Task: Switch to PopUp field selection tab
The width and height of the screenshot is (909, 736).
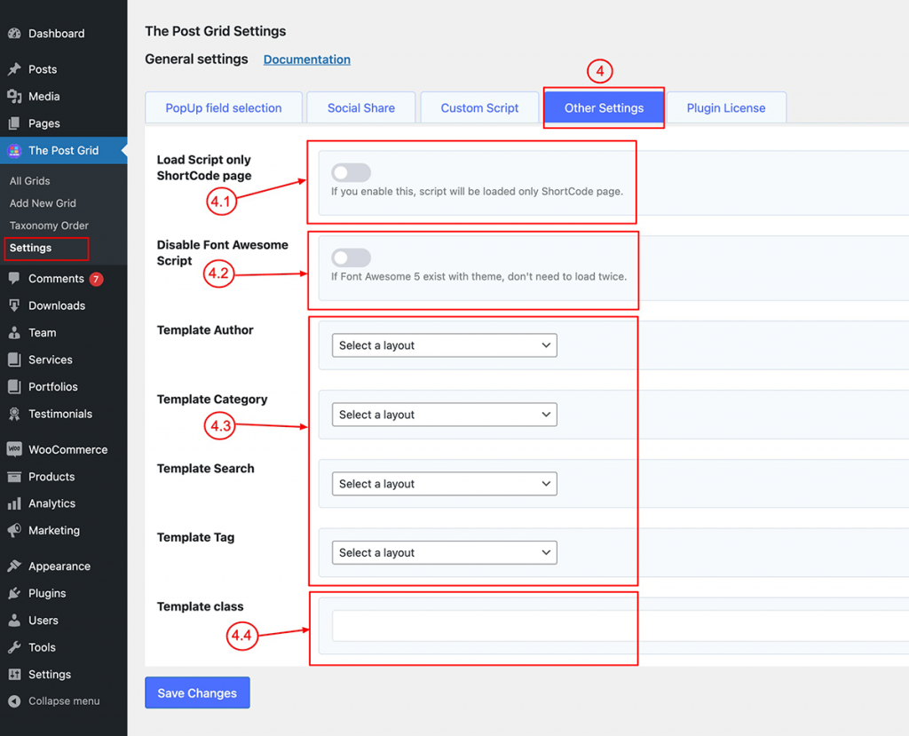Action: click(x=224, y=108)
